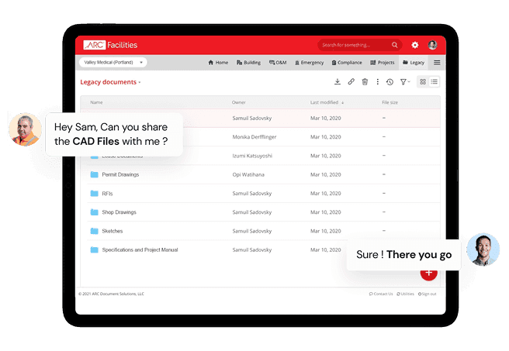Click the Contact Us link
Screen dimensions: 509x351
pos(381,294)
